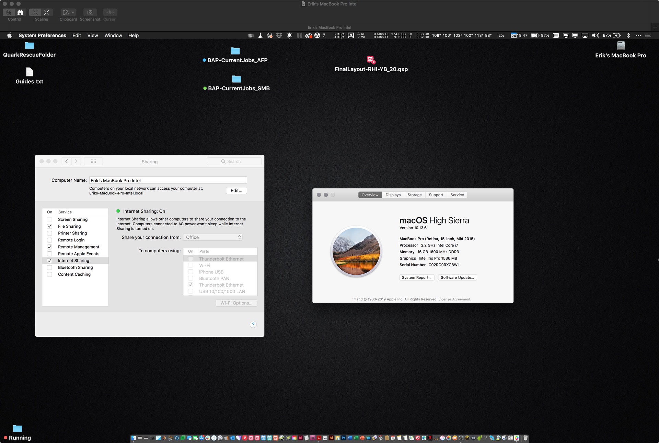
Task: Launch Microsoft Edge from the Dock
Action: coord(424,438)
